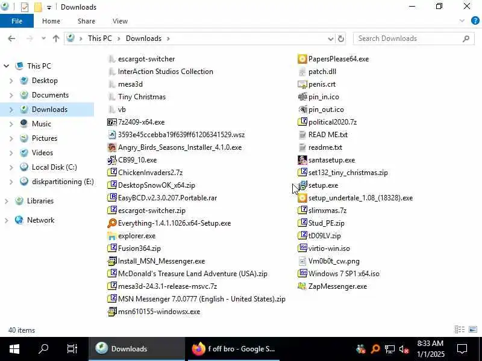This screenshot has height=361, width=482.
Task: Switch to large icons view layout
Action: (x=473, y=329)
